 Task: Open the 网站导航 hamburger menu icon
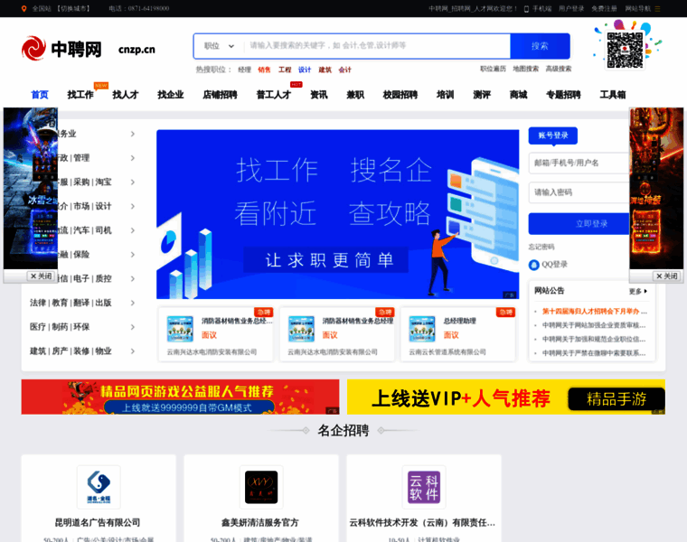657,9
